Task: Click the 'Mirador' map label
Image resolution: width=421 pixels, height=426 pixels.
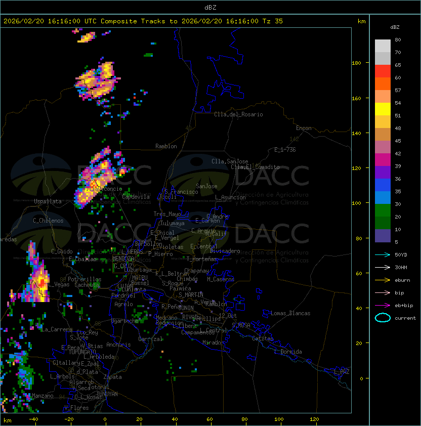Action: click(214, 343)
